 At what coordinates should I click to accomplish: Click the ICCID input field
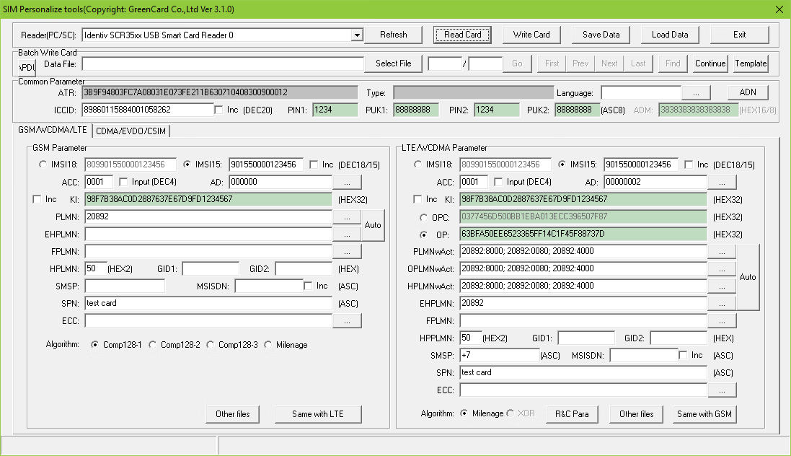(147, 110)
